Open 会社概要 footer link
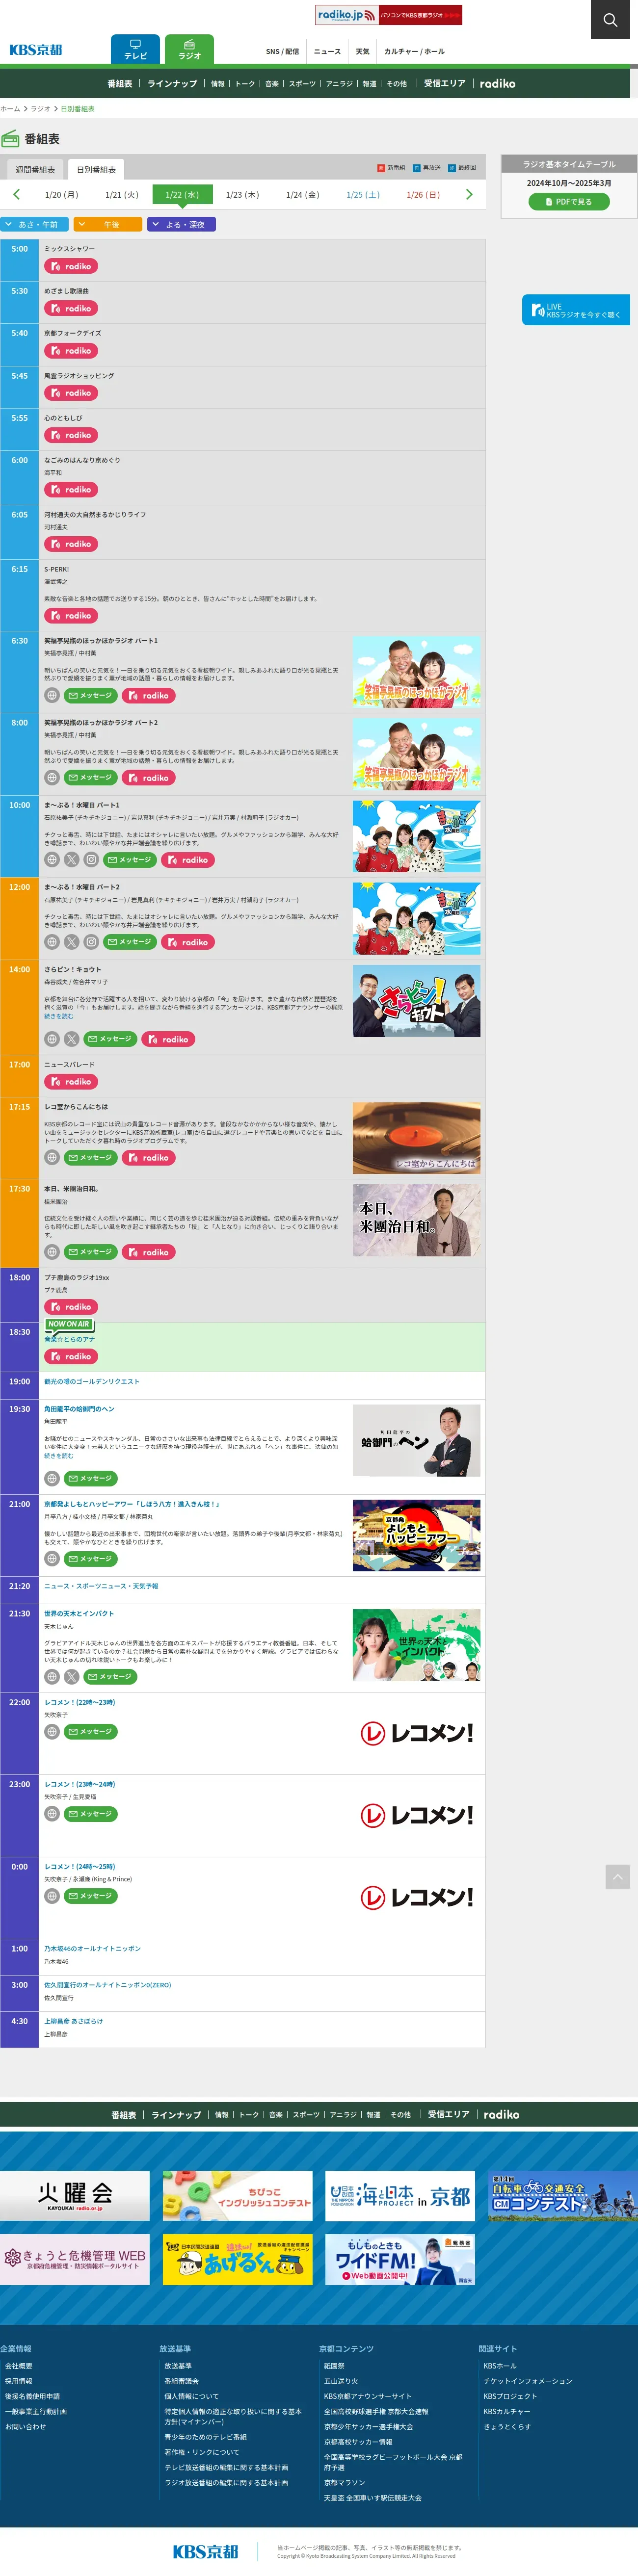This screenshot has height=2576, width=638. tap(19, 2366)
